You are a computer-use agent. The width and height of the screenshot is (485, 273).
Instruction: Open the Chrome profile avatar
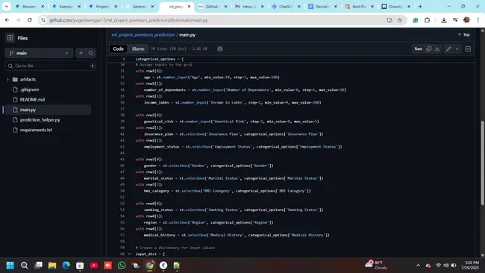[x=467, y=20]
